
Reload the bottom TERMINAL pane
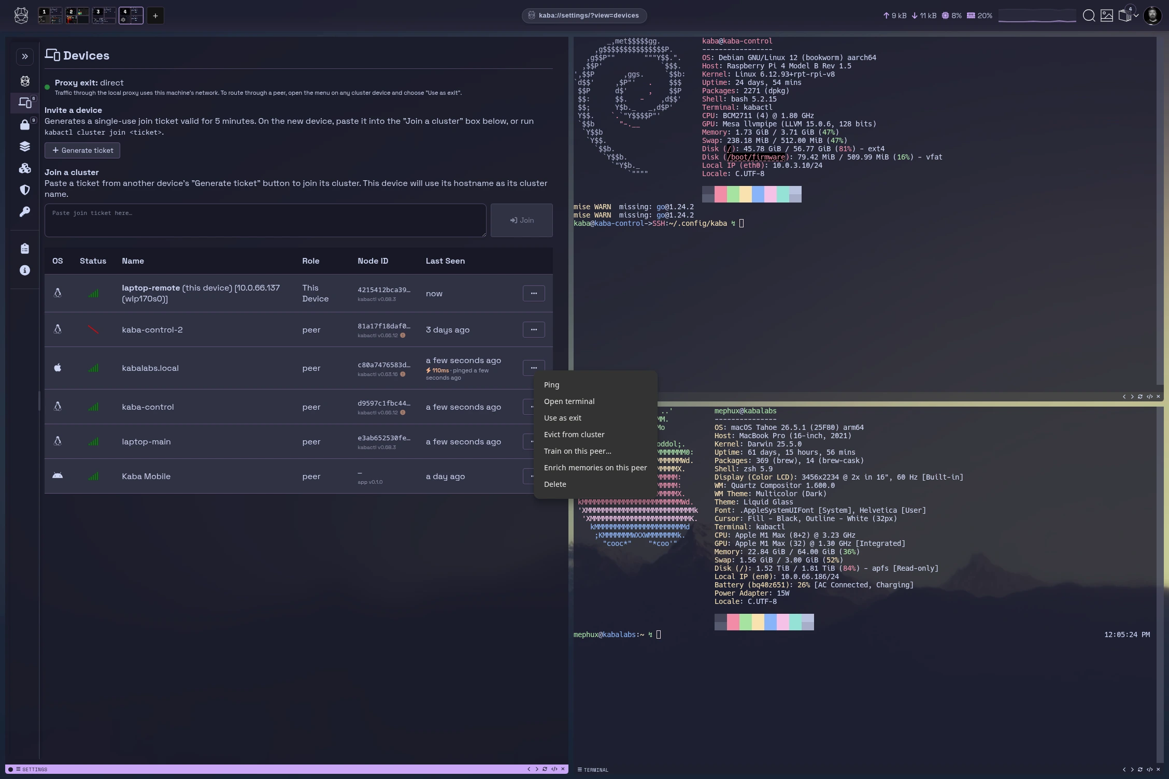pos(1140,770)
